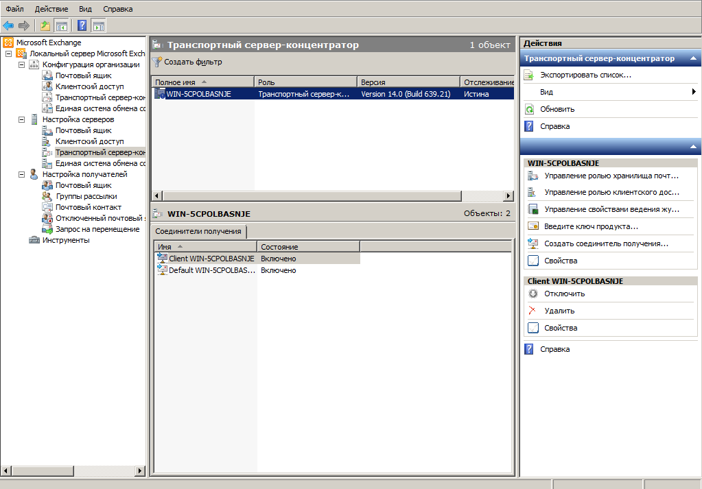This screenshot has height=489, width=702.
Task: Click the Состояние column header
Action: tap(308, 246)
